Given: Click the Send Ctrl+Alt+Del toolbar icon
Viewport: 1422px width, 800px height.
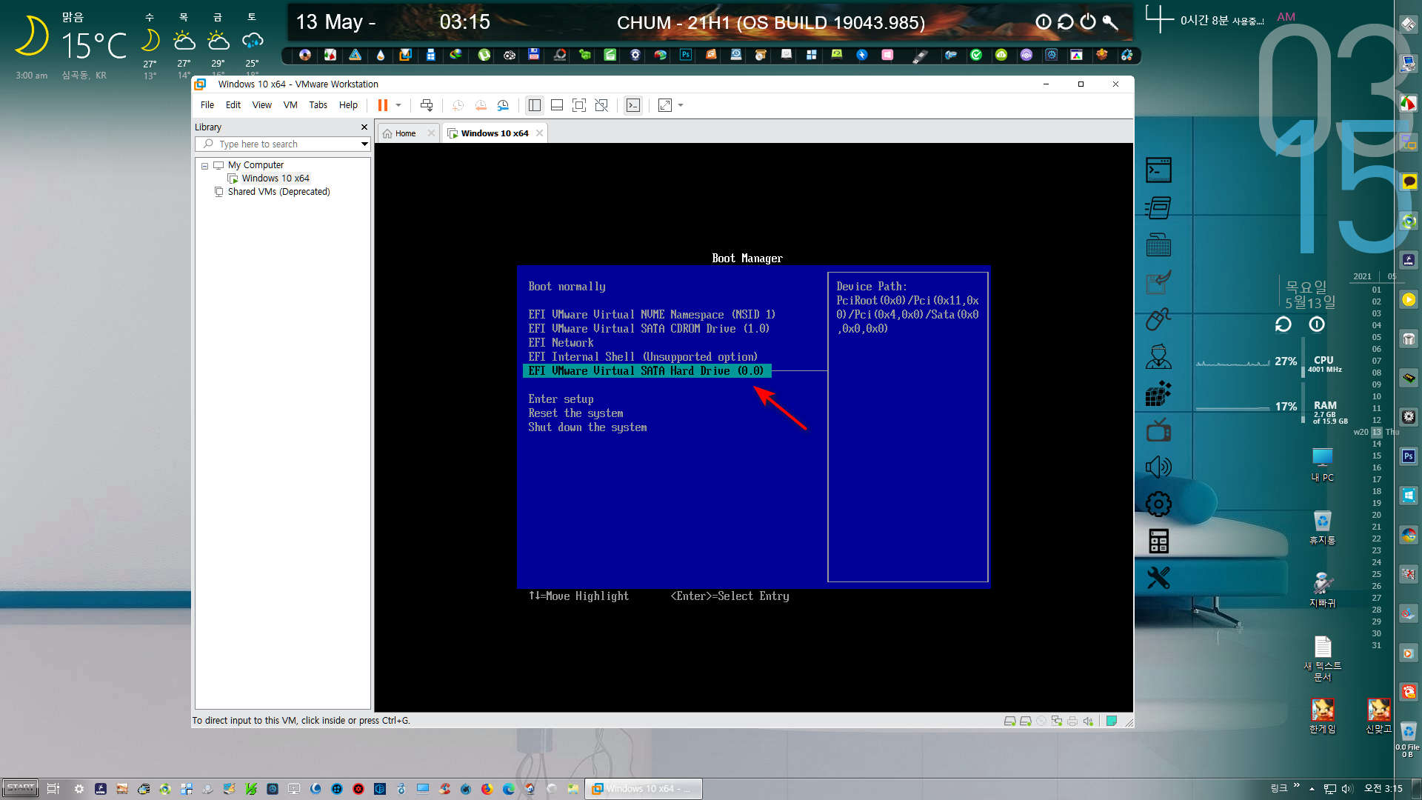Looking at the screenshot, I should pyautogui.click(x=427, y=105).
